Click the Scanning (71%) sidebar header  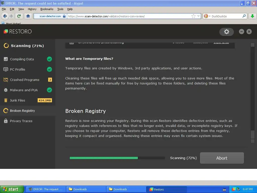click(x=27, y=46)
